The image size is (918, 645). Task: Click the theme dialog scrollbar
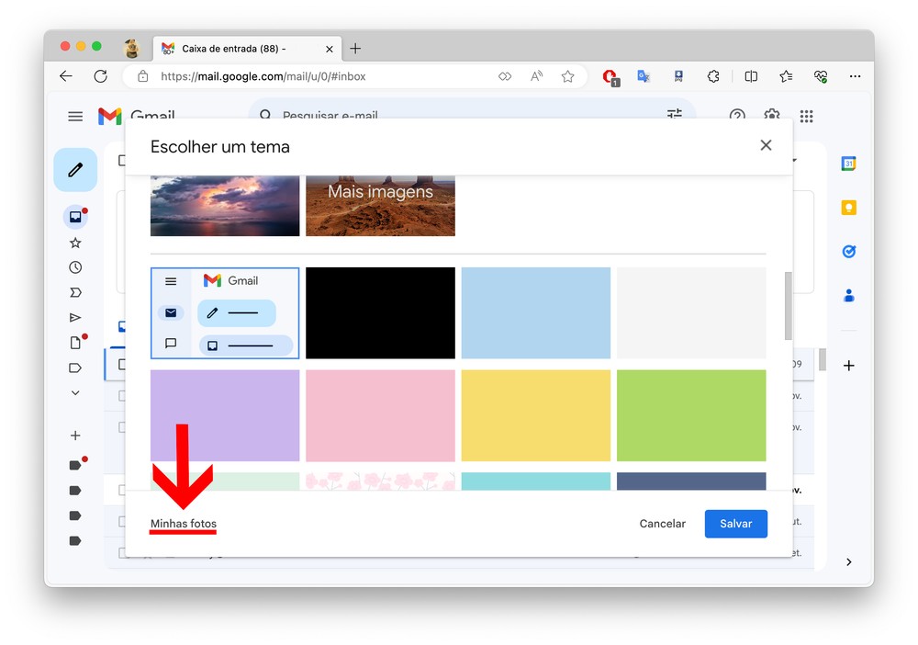click(788, 305)
